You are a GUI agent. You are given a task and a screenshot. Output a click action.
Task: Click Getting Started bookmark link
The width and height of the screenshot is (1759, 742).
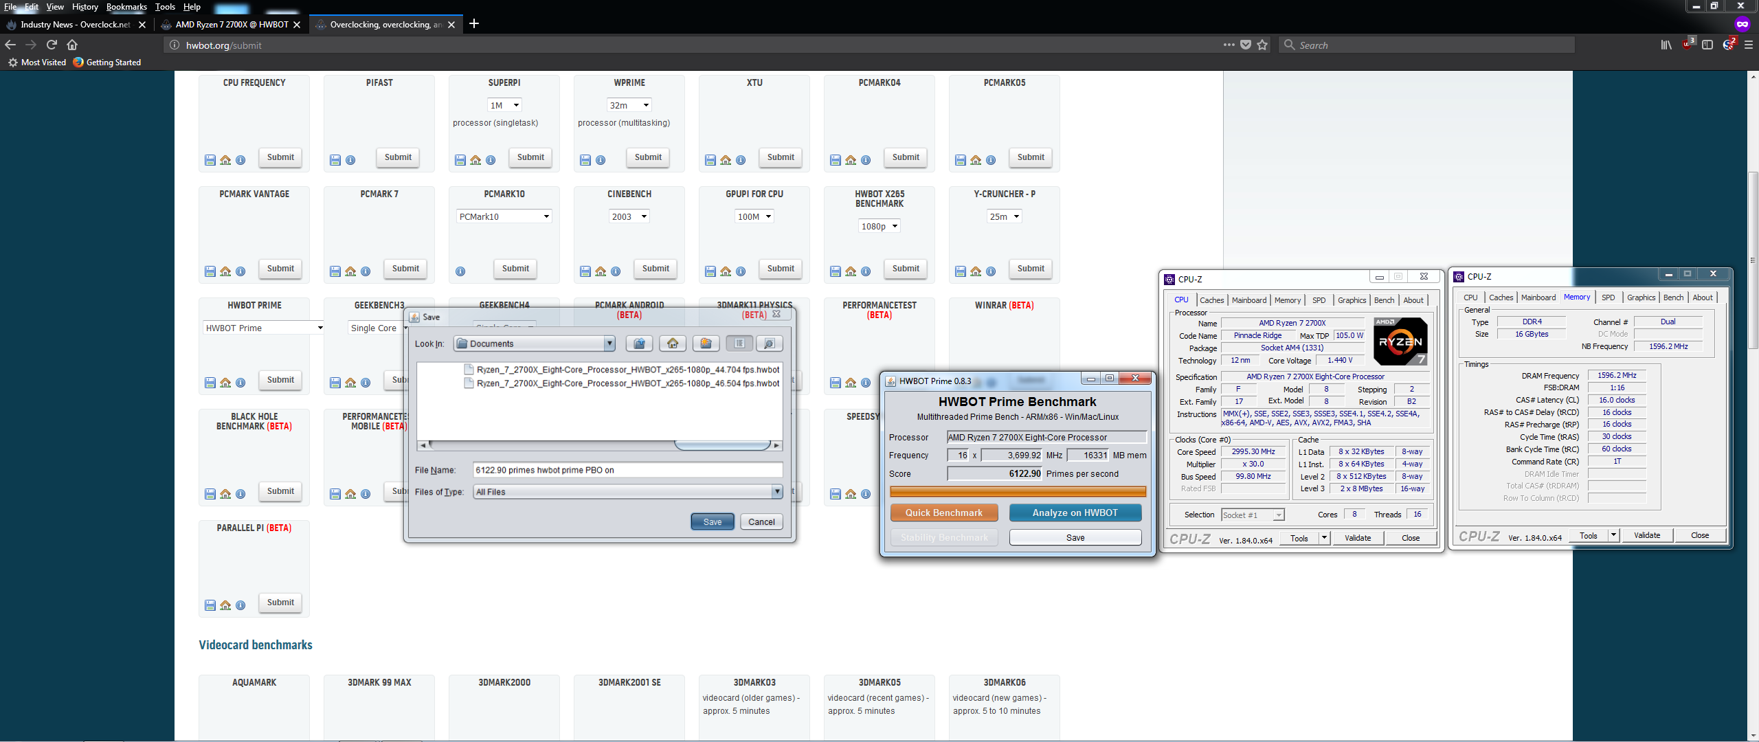pos(107,63)
